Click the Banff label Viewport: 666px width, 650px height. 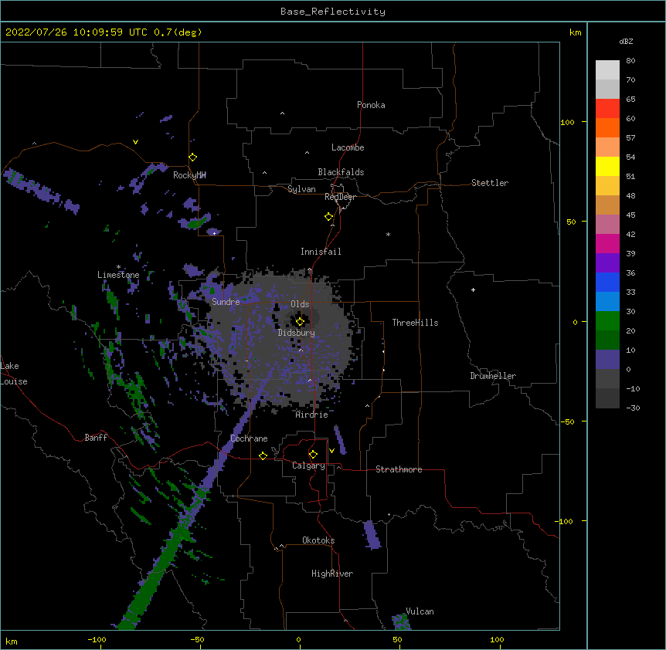(96, 438)
